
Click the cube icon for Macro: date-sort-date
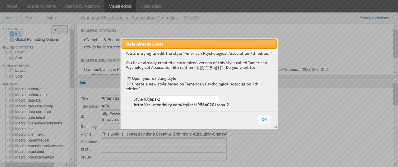[12, 112]
